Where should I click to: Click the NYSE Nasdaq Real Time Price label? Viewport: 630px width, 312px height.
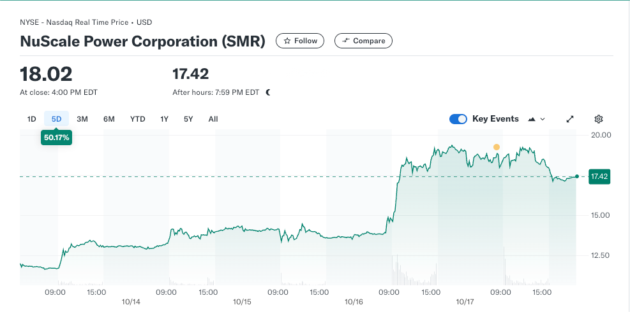pos(86,22)
